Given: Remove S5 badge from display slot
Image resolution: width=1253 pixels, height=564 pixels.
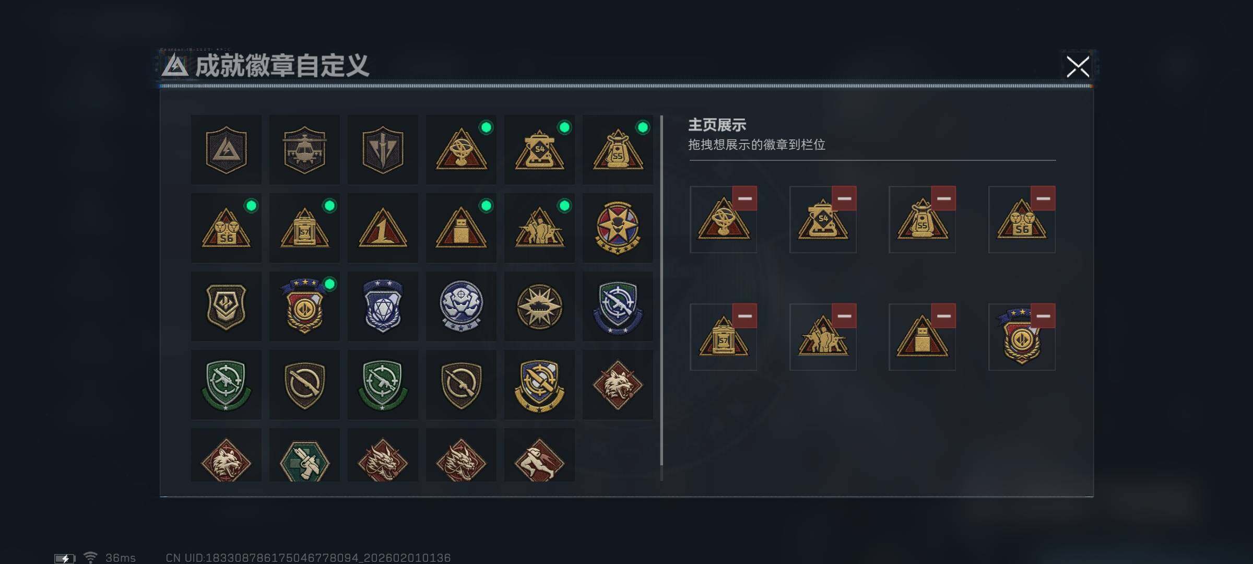Looking at the screenshot, I should pyautogui.click(x=943, y=198).
